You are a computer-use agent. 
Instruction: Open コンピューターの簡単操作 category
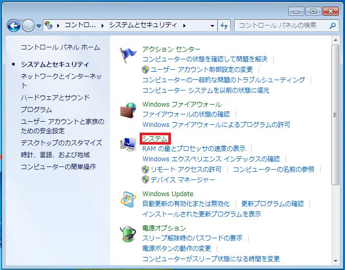click(58, 167)
